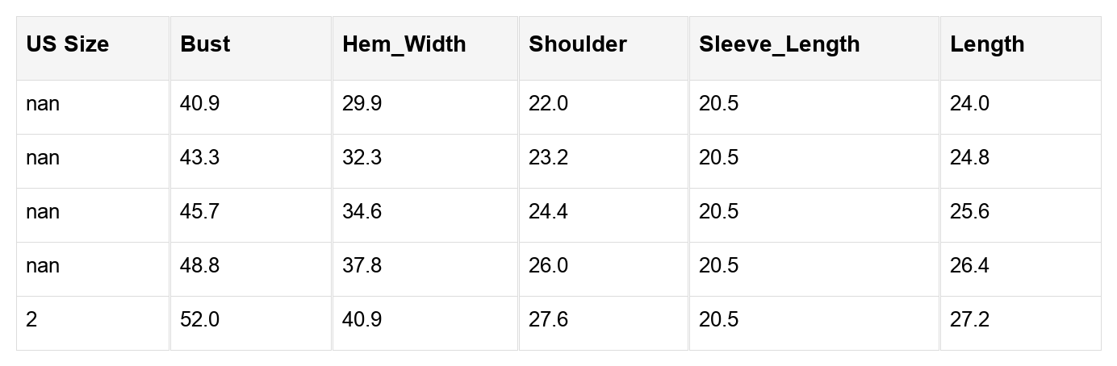The image size is (1117, 366).
Task: Click the Length value 25.6
Action: point(969,212)
